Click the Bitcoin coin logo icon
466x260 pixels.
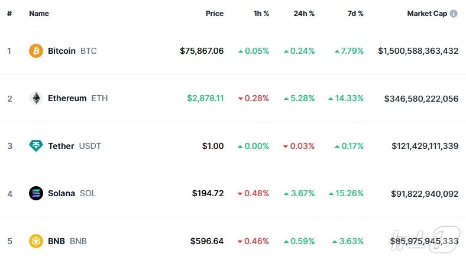click(36, 51)
